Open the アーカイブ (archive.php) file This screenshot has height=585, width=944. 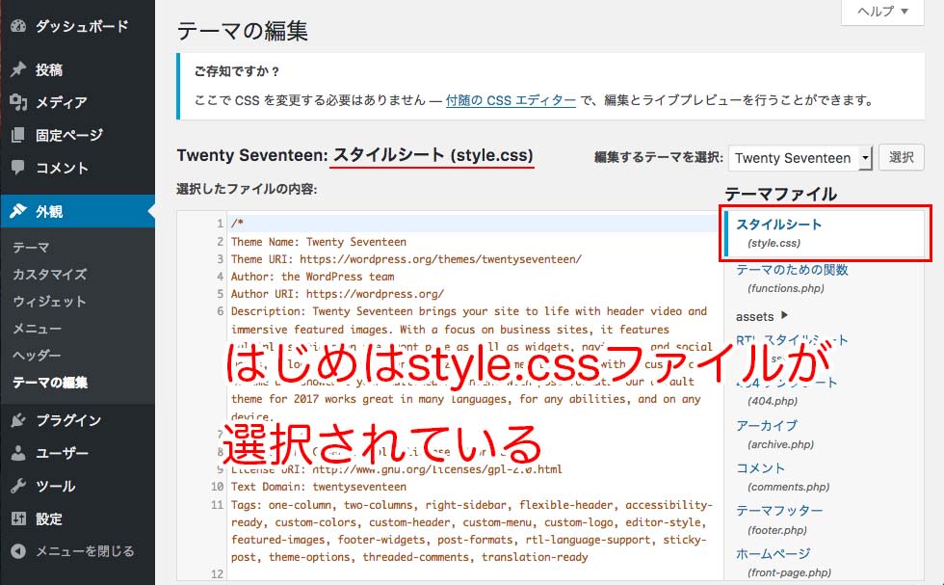pyautogui.click(x=774, y=434)
